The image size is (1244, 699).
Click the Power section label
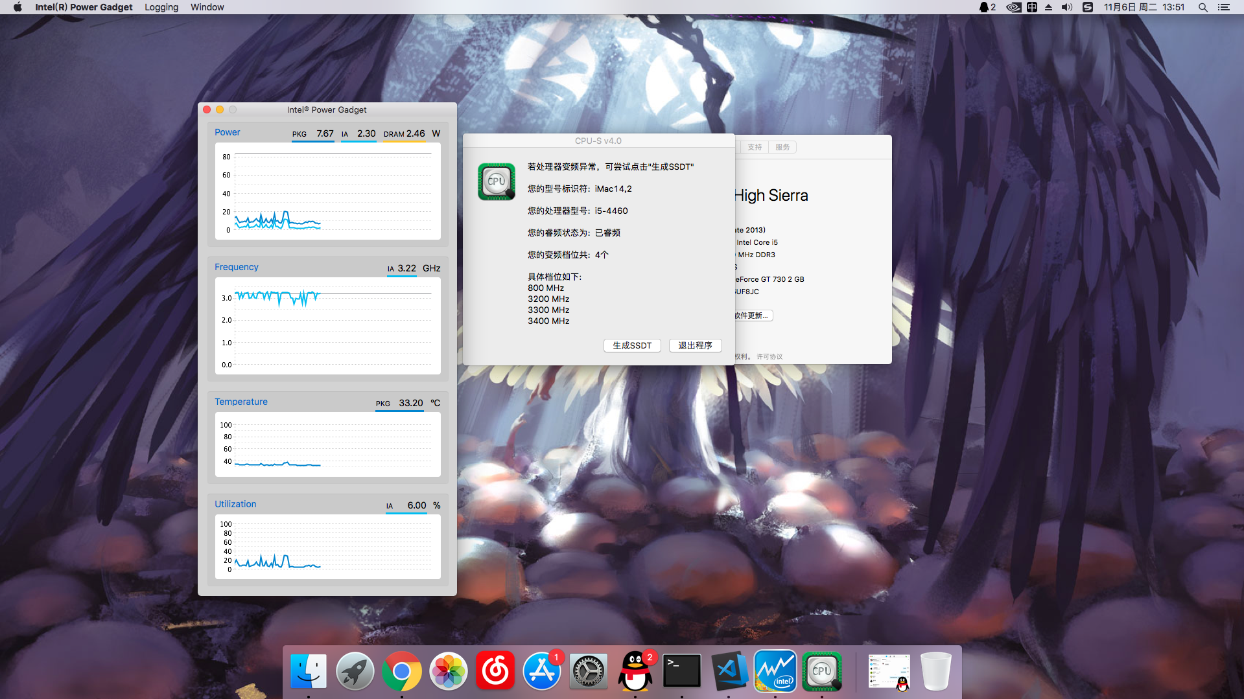[x=227, y=132]
